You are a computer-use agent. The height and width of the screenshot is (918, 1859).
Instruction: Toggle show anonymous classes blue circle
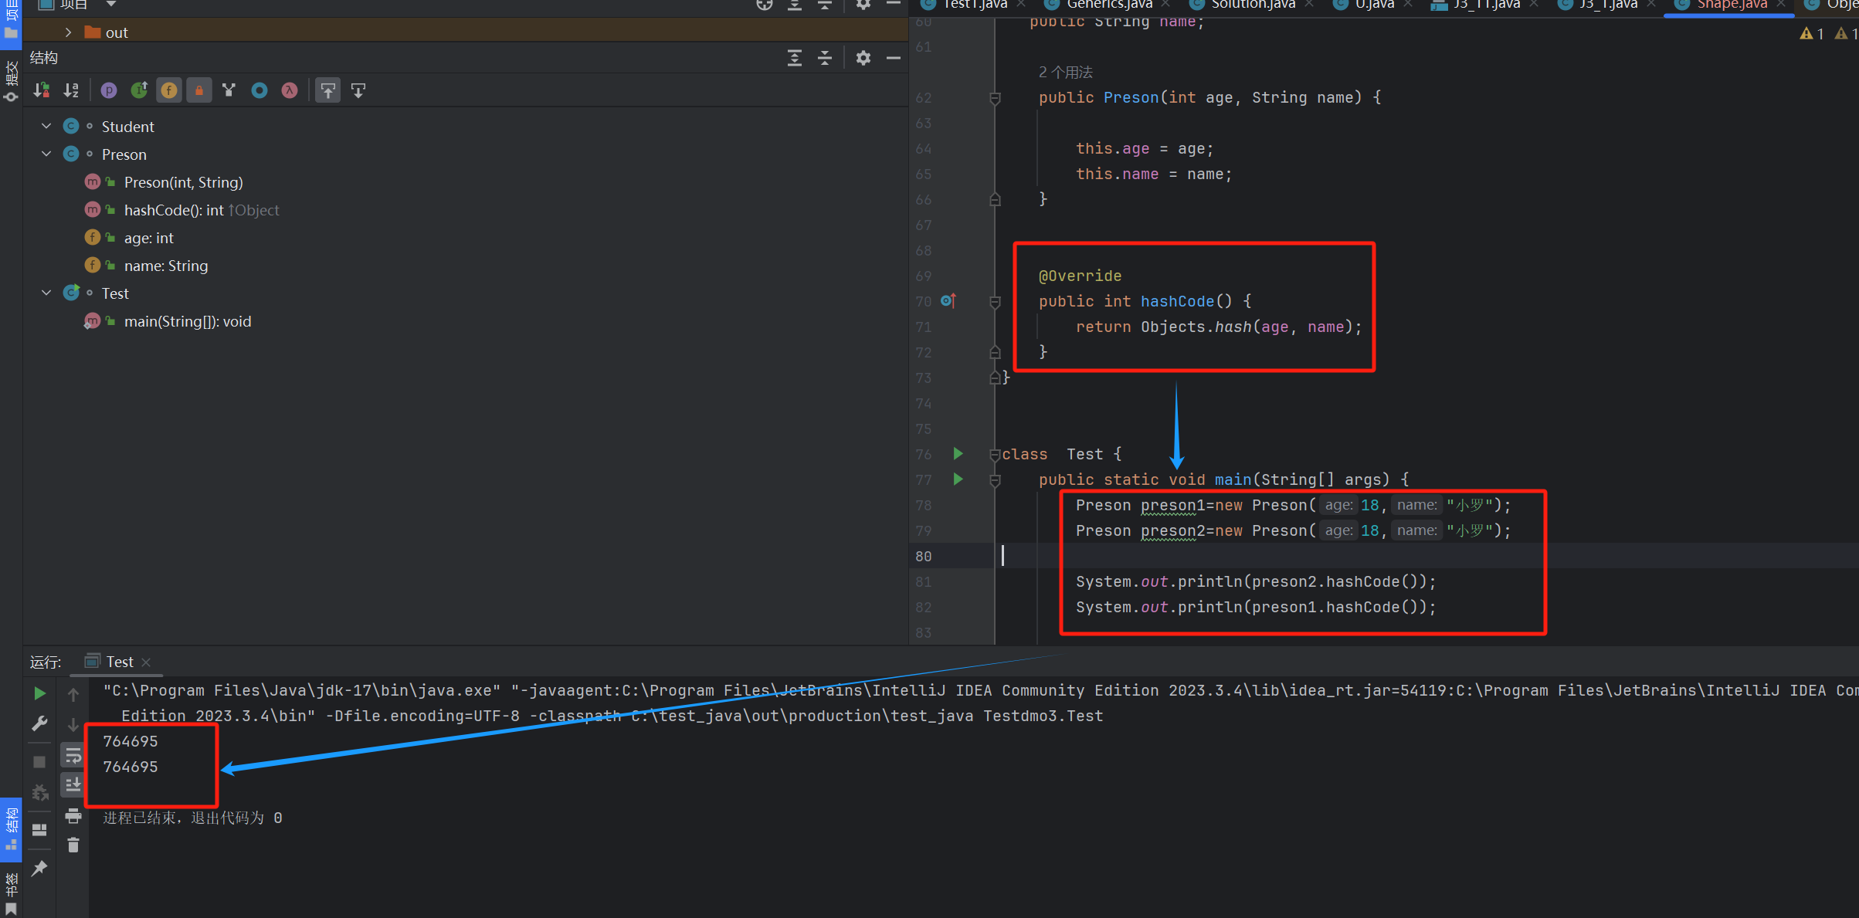tap(260, 90)
